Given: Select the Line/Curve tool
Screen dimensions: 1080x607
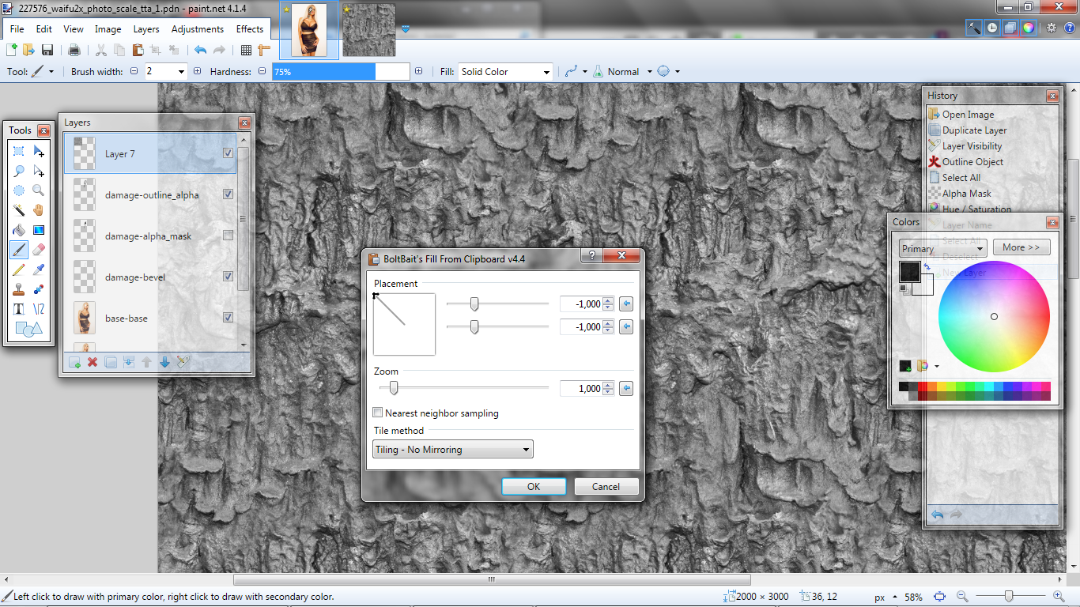Looking at the screenshot, I should pyautogui.click(x=39, y=309).
